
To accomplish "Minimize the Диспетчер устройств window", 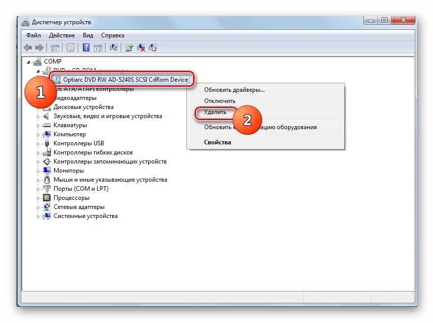I will coord(371,20).
